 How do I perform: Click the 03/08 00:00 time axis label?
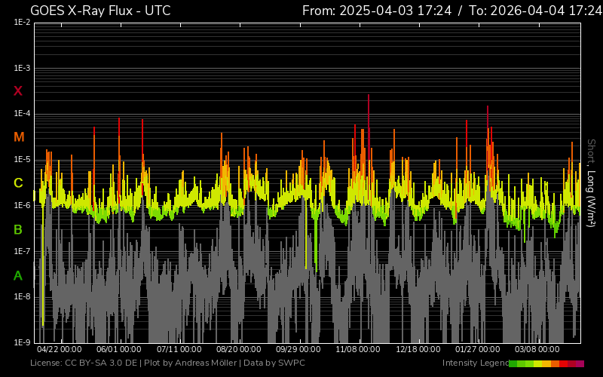(x=537, y=350)
